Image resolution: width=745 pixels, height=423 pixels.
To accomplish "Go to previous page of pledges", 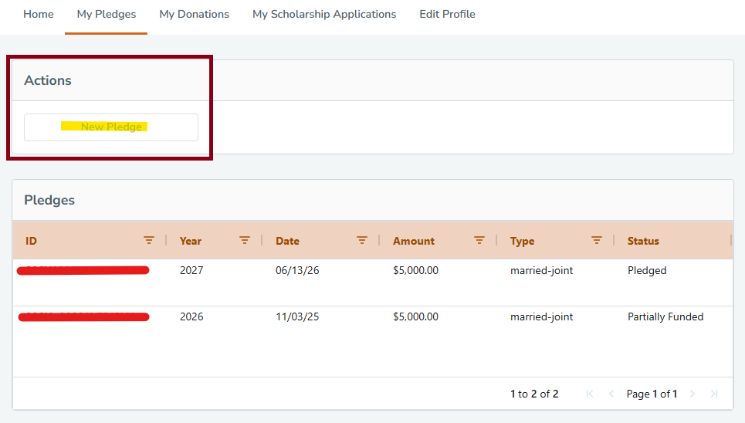I will click(x=611, y=394).
